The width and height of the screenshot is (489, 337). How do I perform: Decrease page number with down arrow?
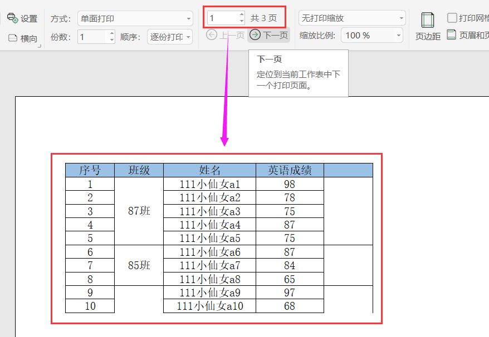click(x=242, y=21)
